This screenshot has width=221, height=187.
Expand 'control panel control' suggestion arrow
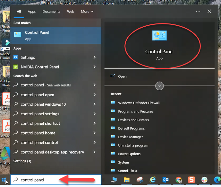pyautogui.click(x=94, y=142)
